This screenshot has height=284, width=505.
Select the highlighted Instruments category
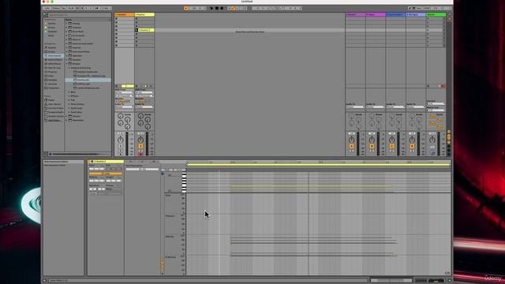point(54,56)
